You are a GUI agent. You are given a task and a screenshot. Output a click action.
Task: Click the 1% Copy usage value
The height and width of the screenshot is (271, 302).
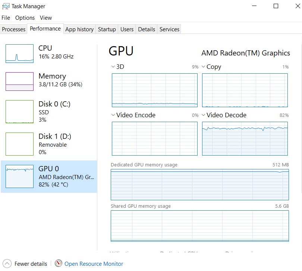(286, 67)
